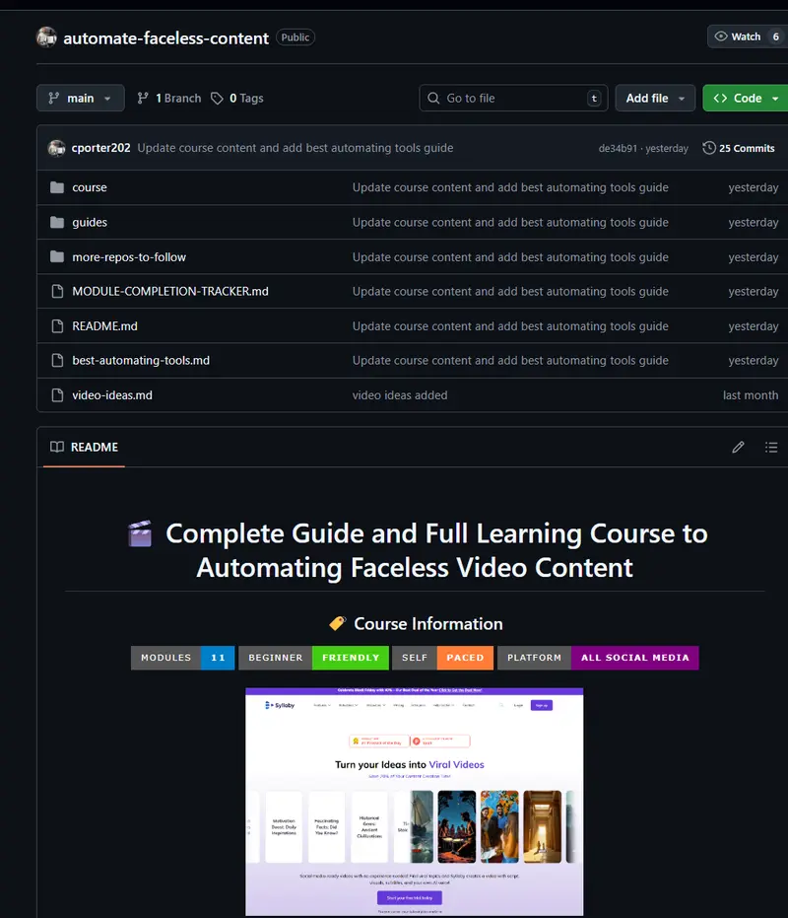The height and width of the screenshot is (918, 788).
Task: Click the commit hash de34b91
Action: click(619, 149)
